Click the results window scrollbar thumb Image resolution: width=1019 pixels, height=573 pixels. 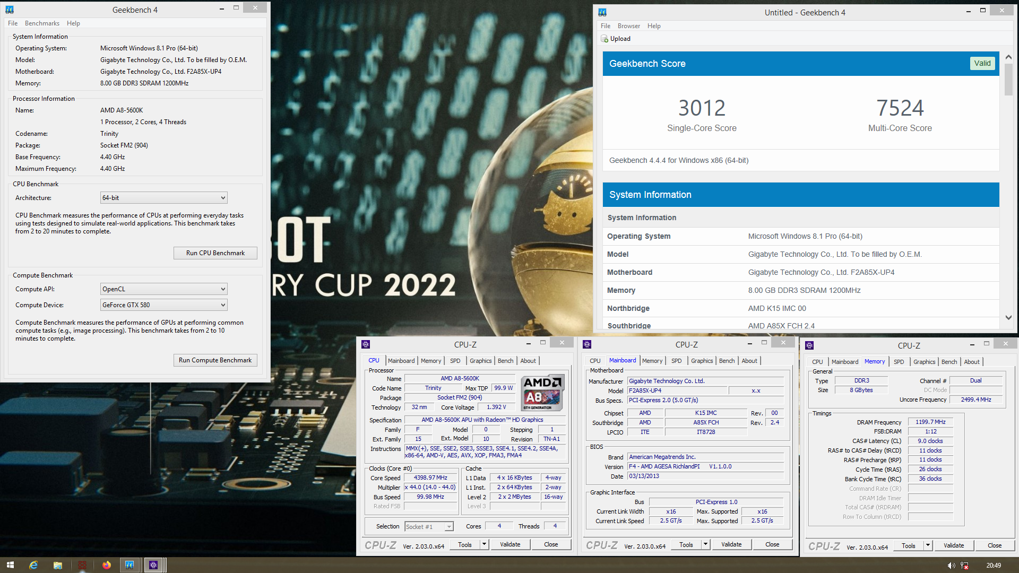(1008, 80)
